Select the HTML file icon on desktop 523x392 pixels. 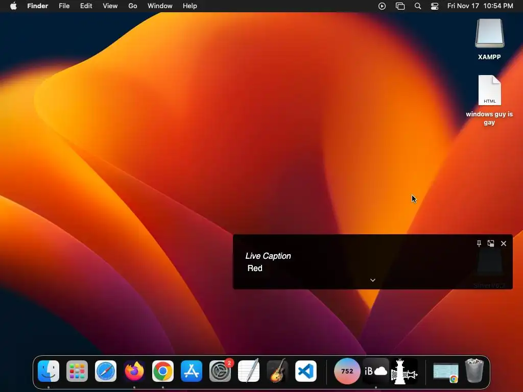click(489, 90)
